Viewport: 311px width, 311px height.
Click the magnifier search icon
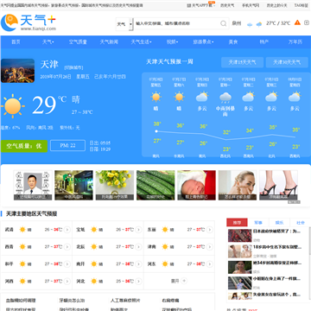224,23
